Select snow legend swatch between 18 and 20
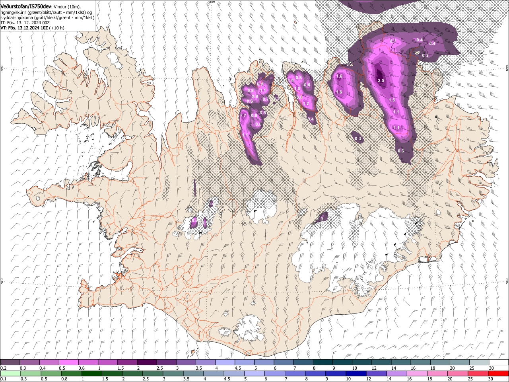 coord(440,363)
